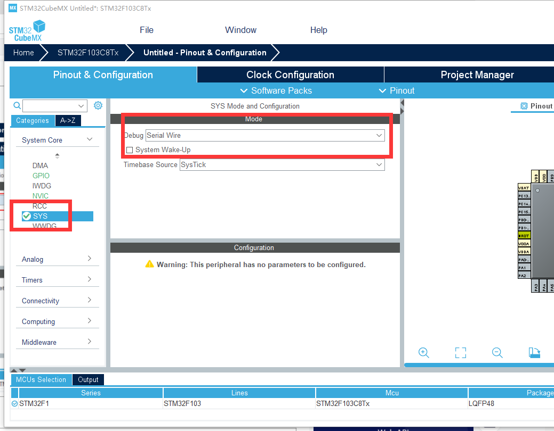Click the panel up/down arrows above MCUs Selection
The width and height of the screenshot is (554, 431).
[x=18, y=370]
